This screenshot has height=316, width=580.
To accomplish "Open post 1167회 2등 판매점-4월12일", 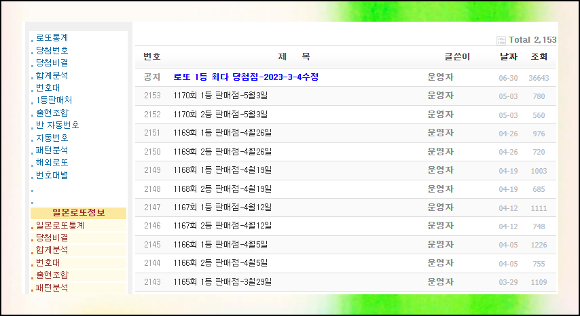I will (x=222, y=226).
